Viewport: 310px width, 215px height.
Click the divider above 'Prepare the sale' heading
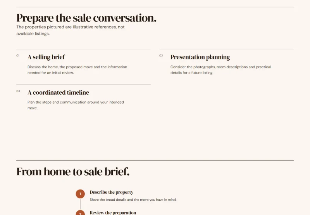coord(155,7)
